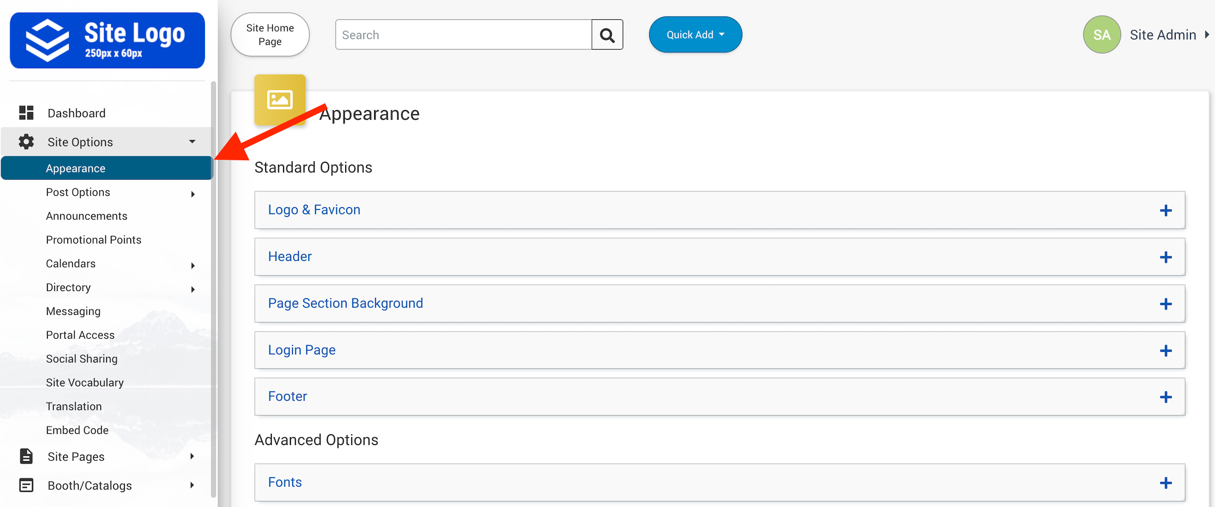Expand the Fonts advanced option
The width and height of the screenshot is (1215, 507).
click(1165, 482)
